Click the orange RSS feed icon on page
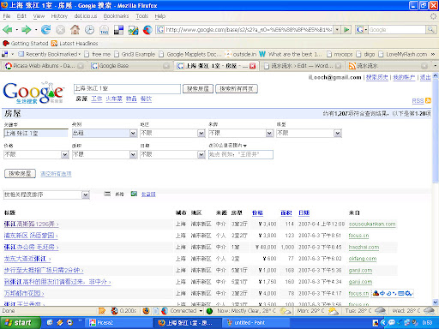 428,100
